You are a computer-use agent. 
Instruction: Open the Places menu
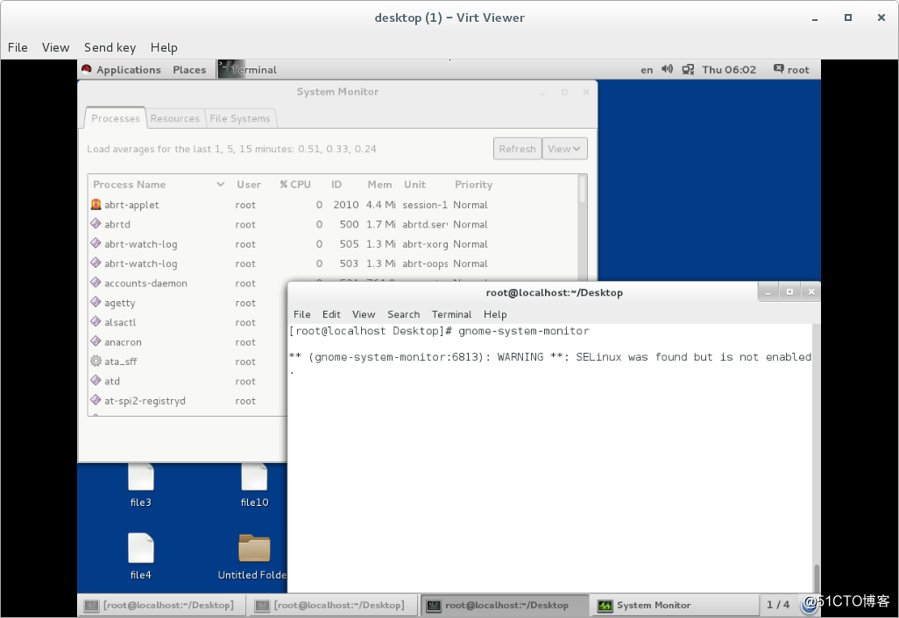189,70
